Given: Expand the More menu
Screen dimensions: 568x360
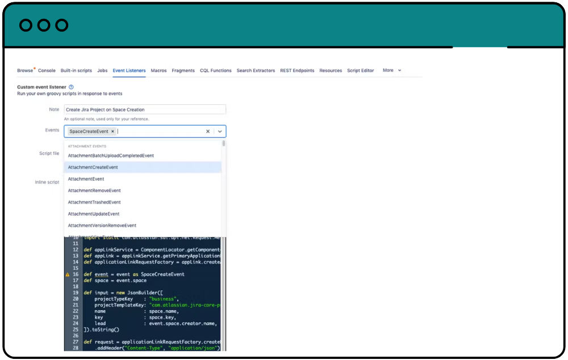Looking at the screenshot, I should pyautogui.click(x=391, y=70).
